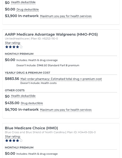122x158 pixels.
Task: Click Blue Cross plan ID H3449-026-0 text
Action: 81,132
